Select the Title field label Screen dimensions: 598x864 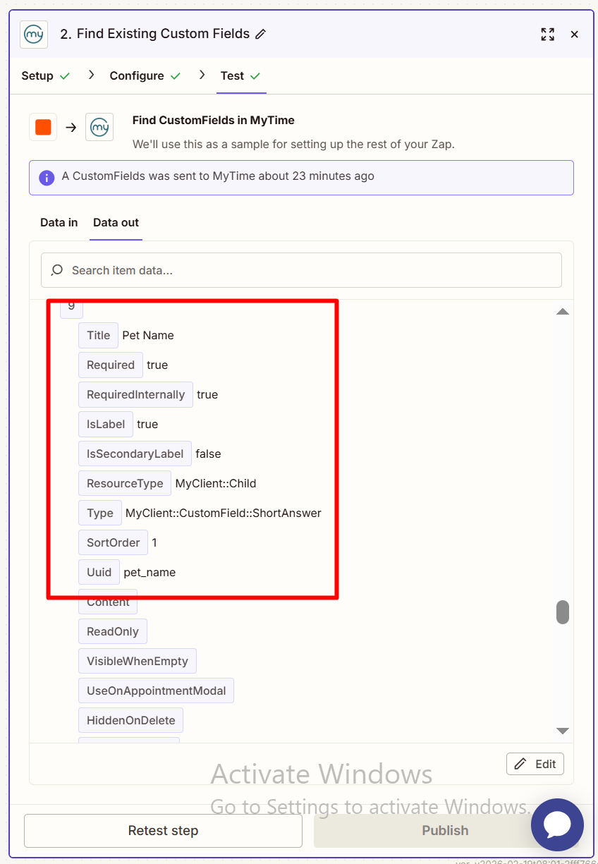tap(98, 335)
